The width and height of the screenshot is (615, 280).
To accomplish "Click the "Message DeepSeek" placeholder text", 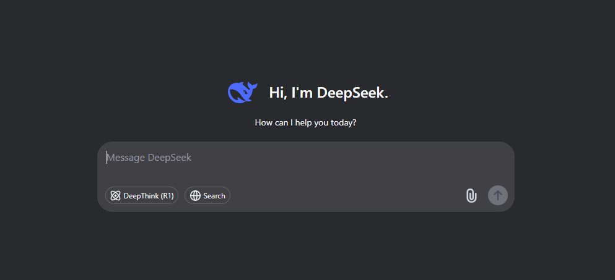I will click(x=149, y=158).
